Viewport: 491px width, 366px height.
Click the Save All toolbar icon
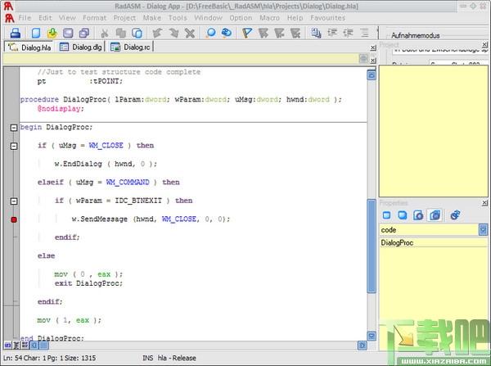[84, 33]
